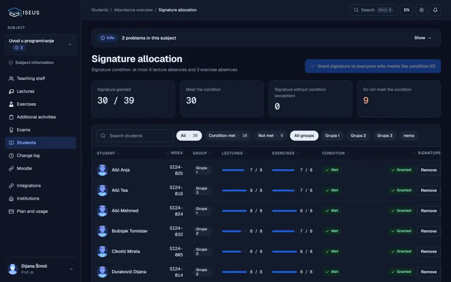Image resolution: width=451 pixels, height=282 pixels.
Task: Remove signature for Alić Tea
Action: coord(428,191)
